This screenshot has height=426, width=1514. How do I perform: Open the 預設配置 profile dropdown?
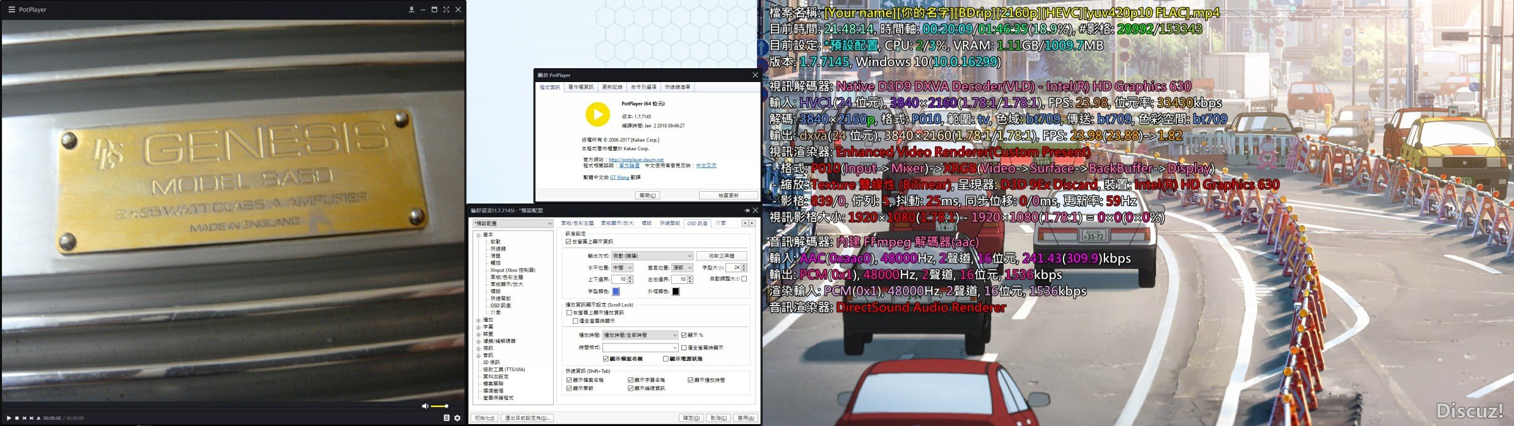click(x=513, y=223)
